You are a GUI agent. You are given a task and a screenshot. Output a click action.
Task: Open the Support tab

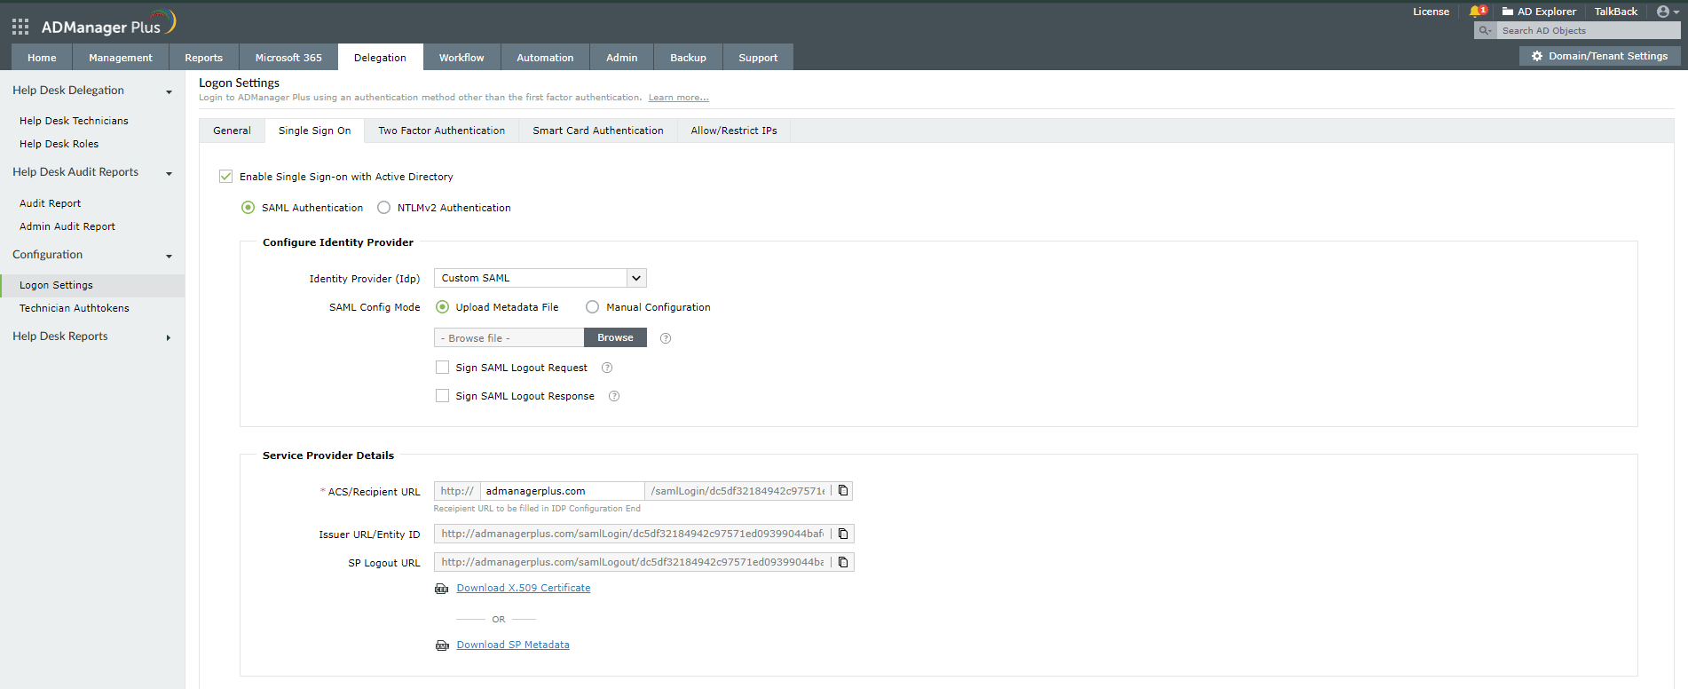point(758,58)
